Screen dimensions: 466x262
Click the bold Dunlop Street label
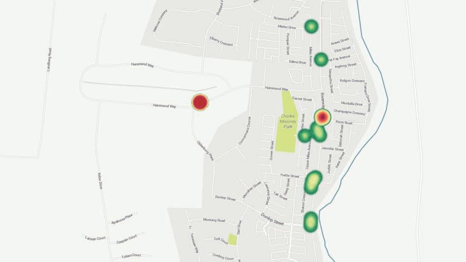[272, 219]
